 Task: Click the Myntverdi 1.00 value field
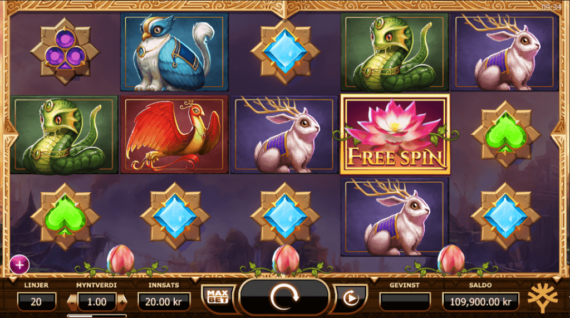click(97, 302)
